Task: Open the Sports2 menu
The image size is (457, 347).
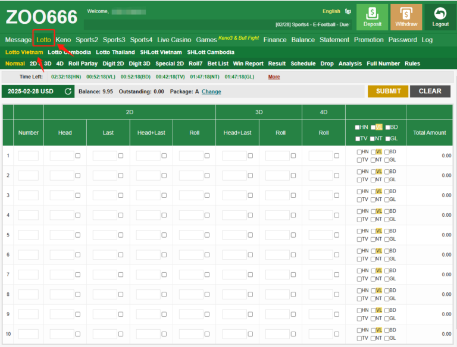Action: click(87, 40)
